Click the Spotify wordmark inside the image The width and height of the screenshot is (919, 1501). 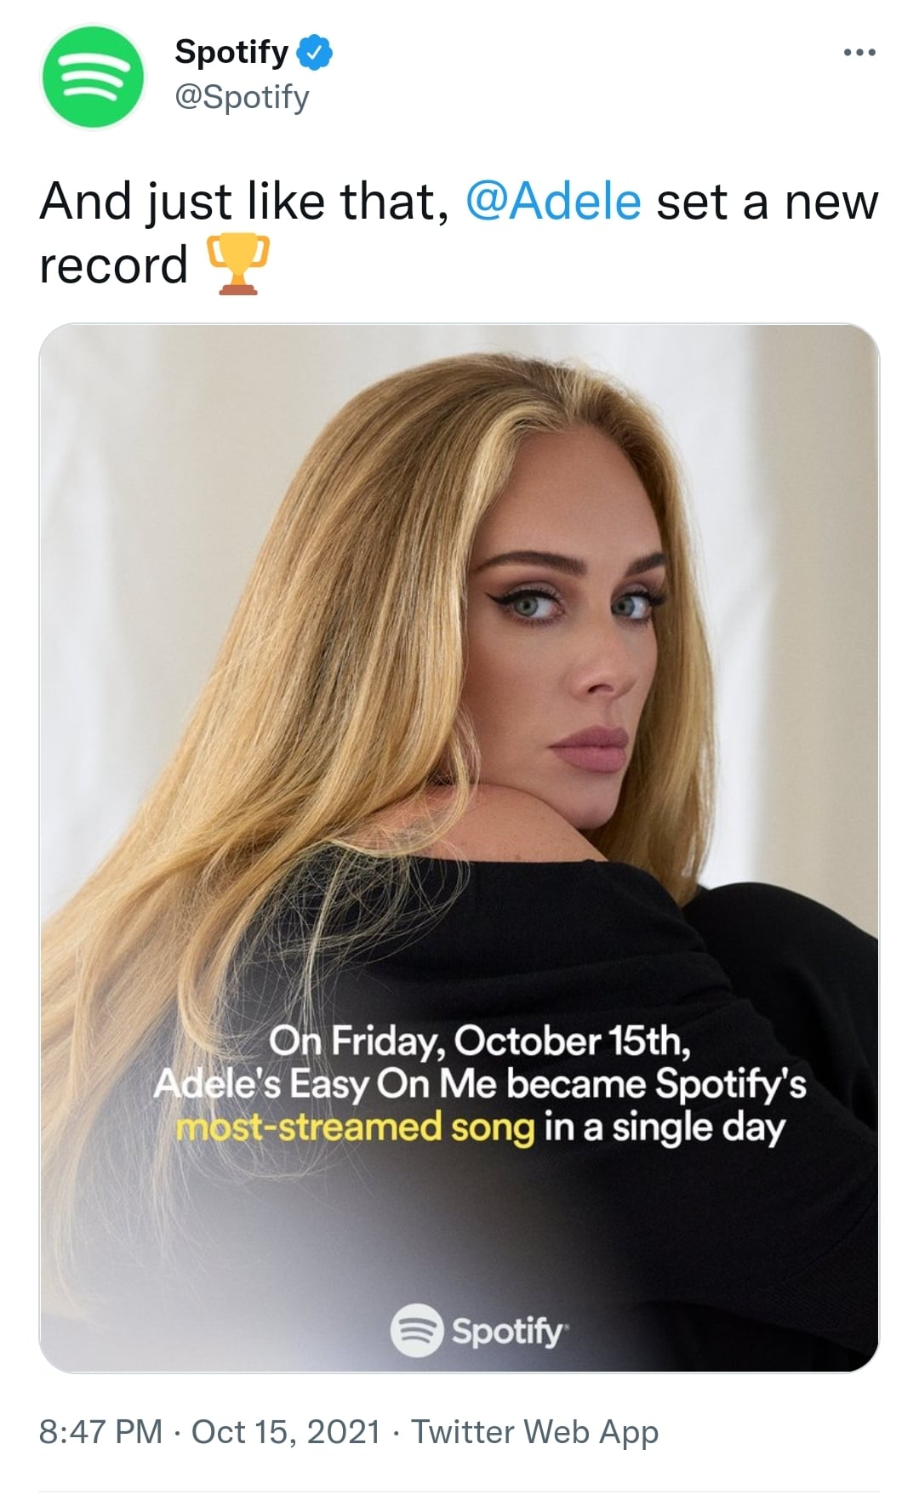(507, 1331)
